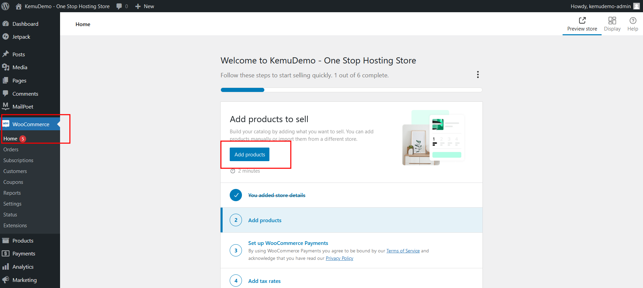Image resolution: width=643 pixels, height=288 pixels.
Task: Open WooCommerce Settings submenu item
Action: click(x=12, y=204)
